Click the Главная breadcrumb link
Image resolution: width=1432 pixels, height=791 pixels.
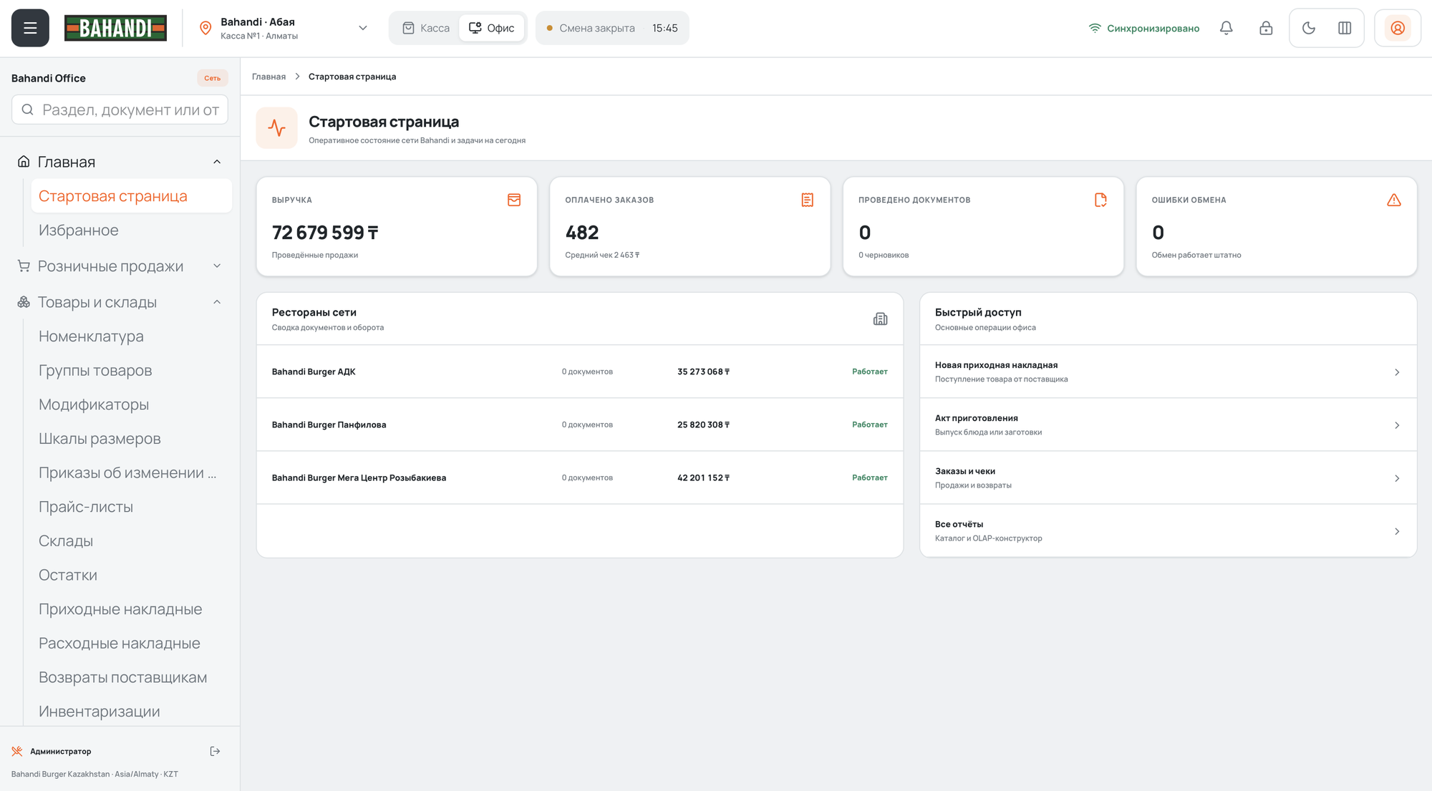coord(268,77)
